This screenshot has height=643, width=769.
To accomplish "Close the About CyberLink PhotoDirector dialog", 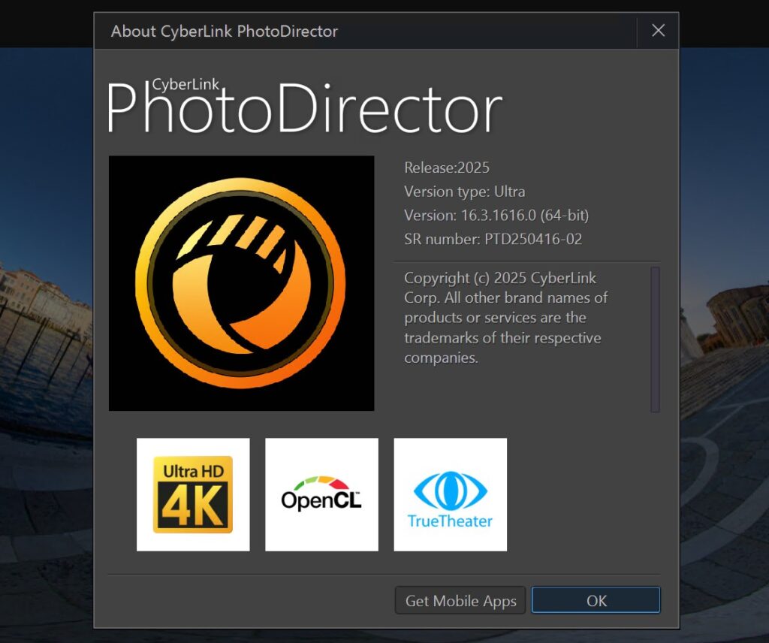I will [658, 31].
